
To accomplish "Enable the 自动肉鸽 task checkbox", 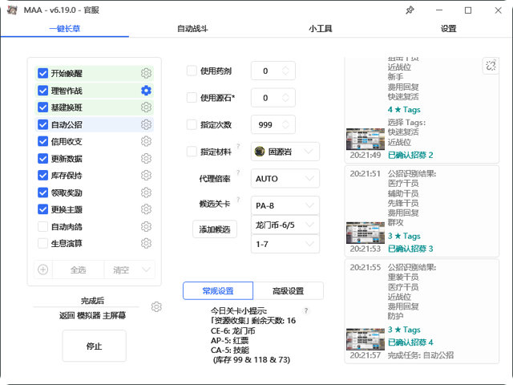I will click(42, 226).
